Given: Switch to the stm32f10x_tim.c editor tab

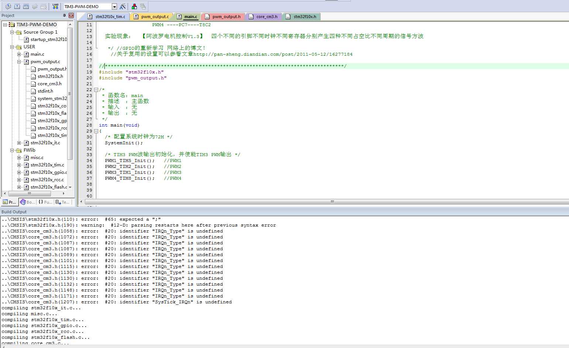Looking at the screenshot, I should pyautogui.click(x=107, y=17).
